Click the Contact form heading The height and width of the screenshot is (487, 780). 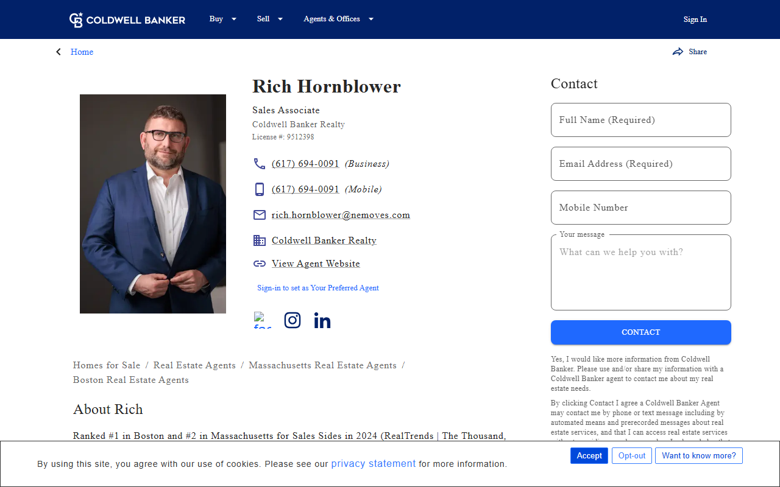[574, 83]
